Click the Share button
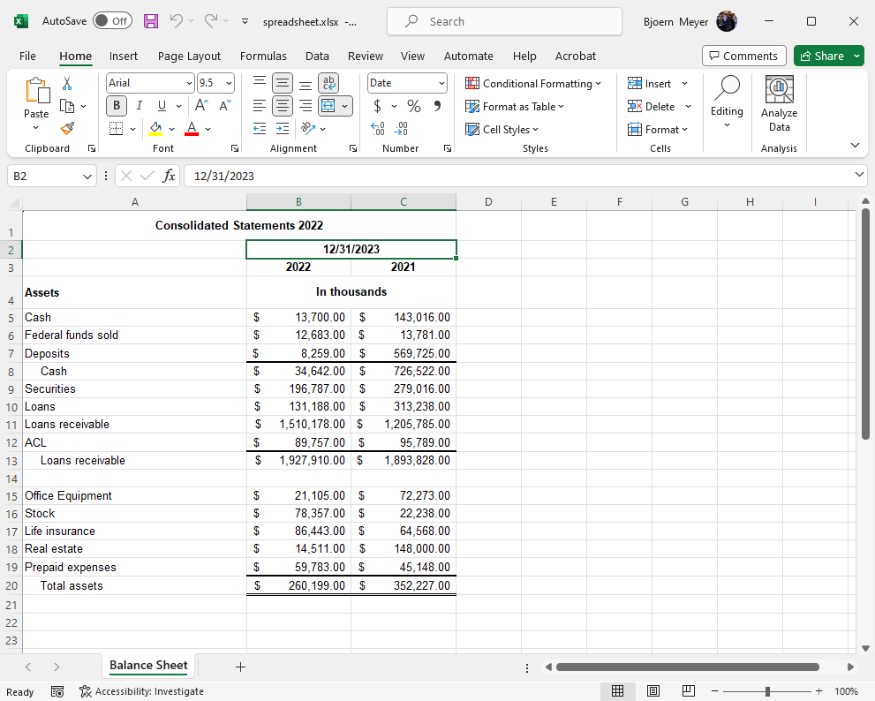 coord(823,55)
